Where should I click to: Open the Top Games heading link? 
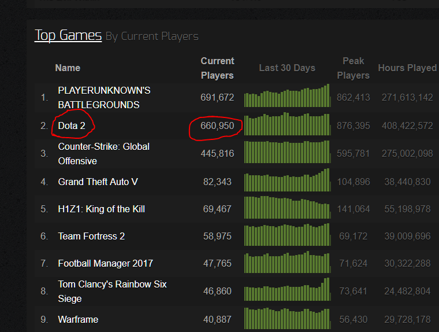[68, 36]
